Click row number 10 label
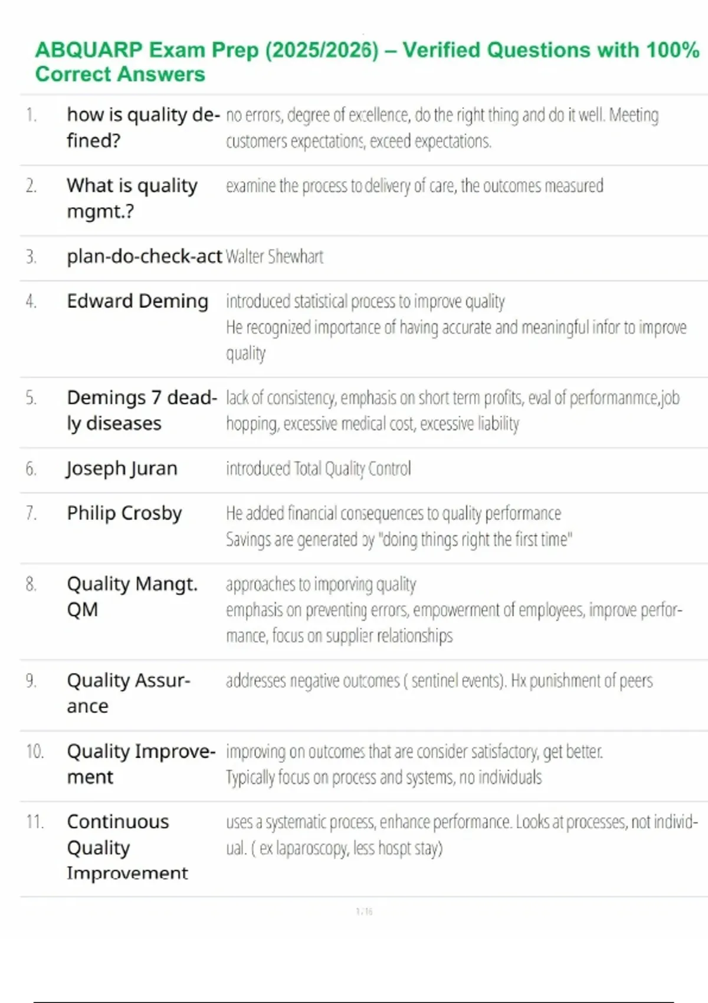The width and height of the screenshot is (708, 1003). point(35,752)
